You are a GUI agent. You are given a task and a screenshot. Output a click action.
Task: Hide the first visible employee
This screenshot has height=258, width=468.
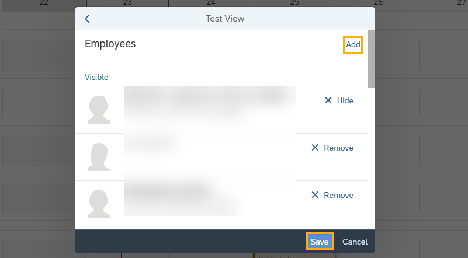point(339,100)
